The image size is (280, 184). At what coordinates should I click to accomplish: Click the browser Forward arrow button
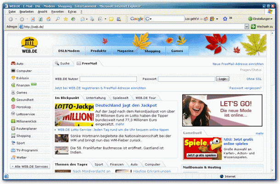coord(22,19)
